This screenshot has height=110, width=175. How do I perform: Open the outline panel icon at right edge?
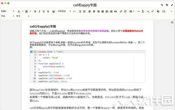click(x=172, y=22)
